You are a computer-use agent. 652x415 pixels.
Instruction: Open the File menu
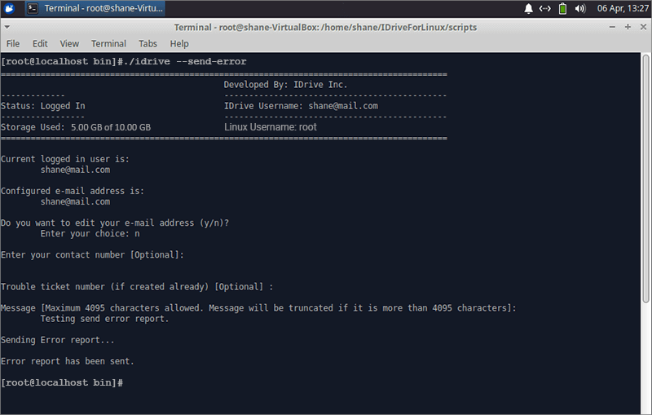[13, 44]
